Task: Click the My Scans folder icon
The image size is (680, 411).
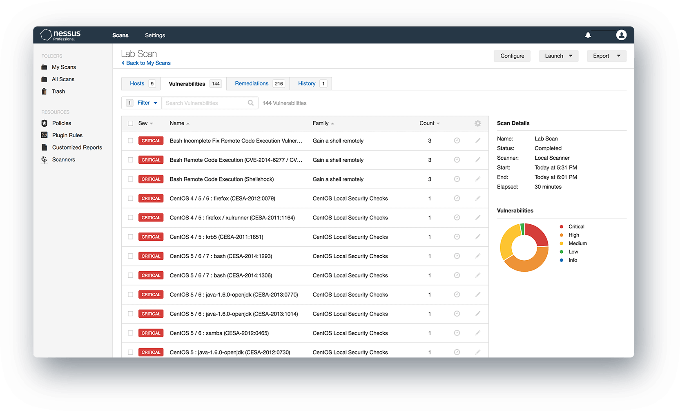Action: (44, 67)
